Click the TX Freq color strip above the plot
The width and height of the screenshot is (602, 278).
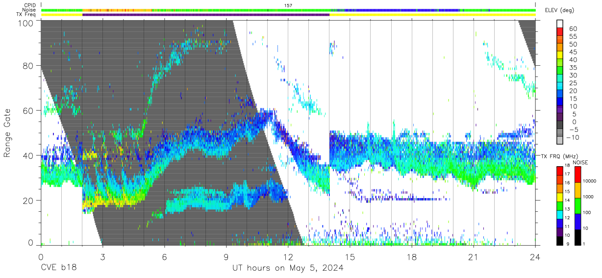288,15
